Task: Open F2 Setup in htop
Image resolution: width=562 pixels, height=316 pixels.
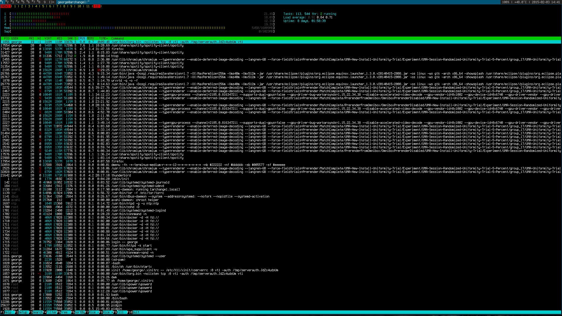Action: pyautogui.click(x=21, y=312)
